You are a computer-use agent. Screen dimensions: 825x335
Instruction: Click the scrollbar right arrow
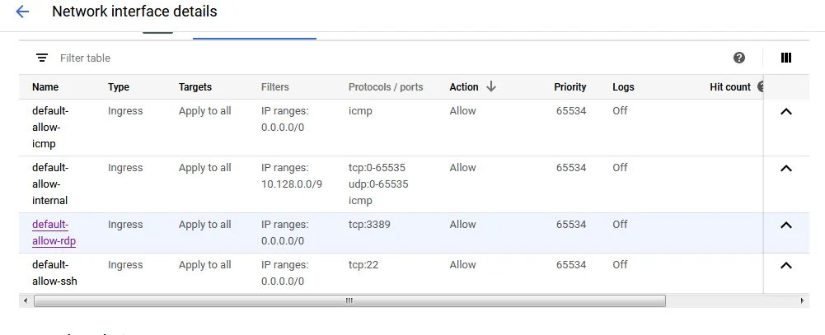click(803, 301)
